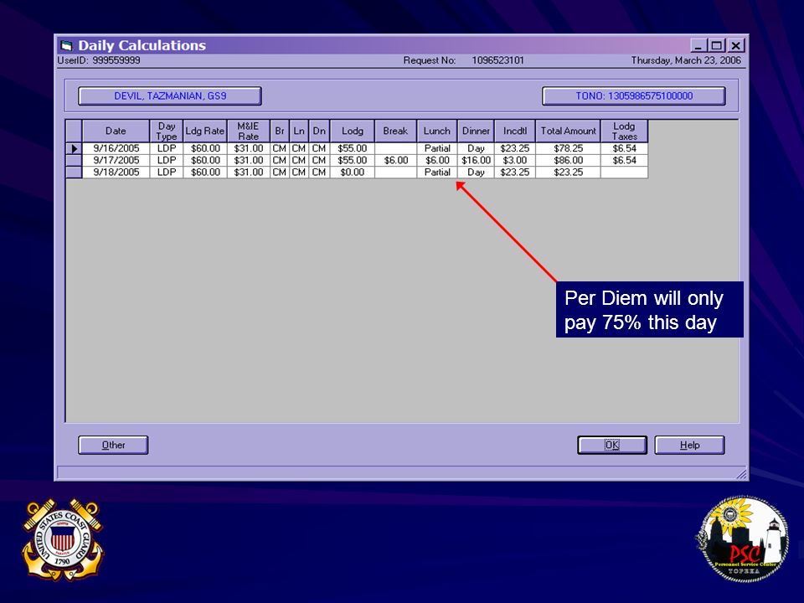Select the 9/18/2005 date cell

click(x=116, y=173)
